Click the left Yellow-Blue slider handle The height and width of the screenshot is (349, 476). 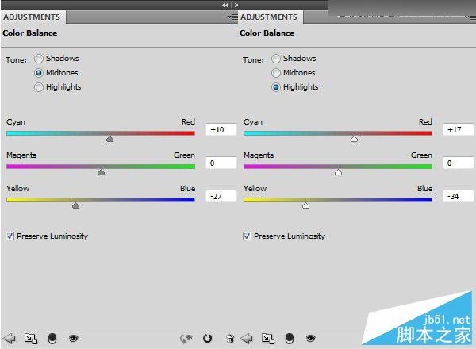tap(76, 205)
